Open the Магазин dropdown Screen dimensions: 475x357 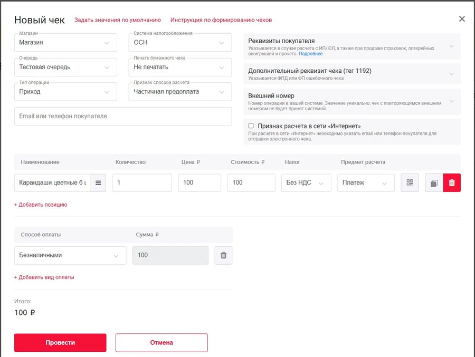pyautogui.click(x=65, y=43)
